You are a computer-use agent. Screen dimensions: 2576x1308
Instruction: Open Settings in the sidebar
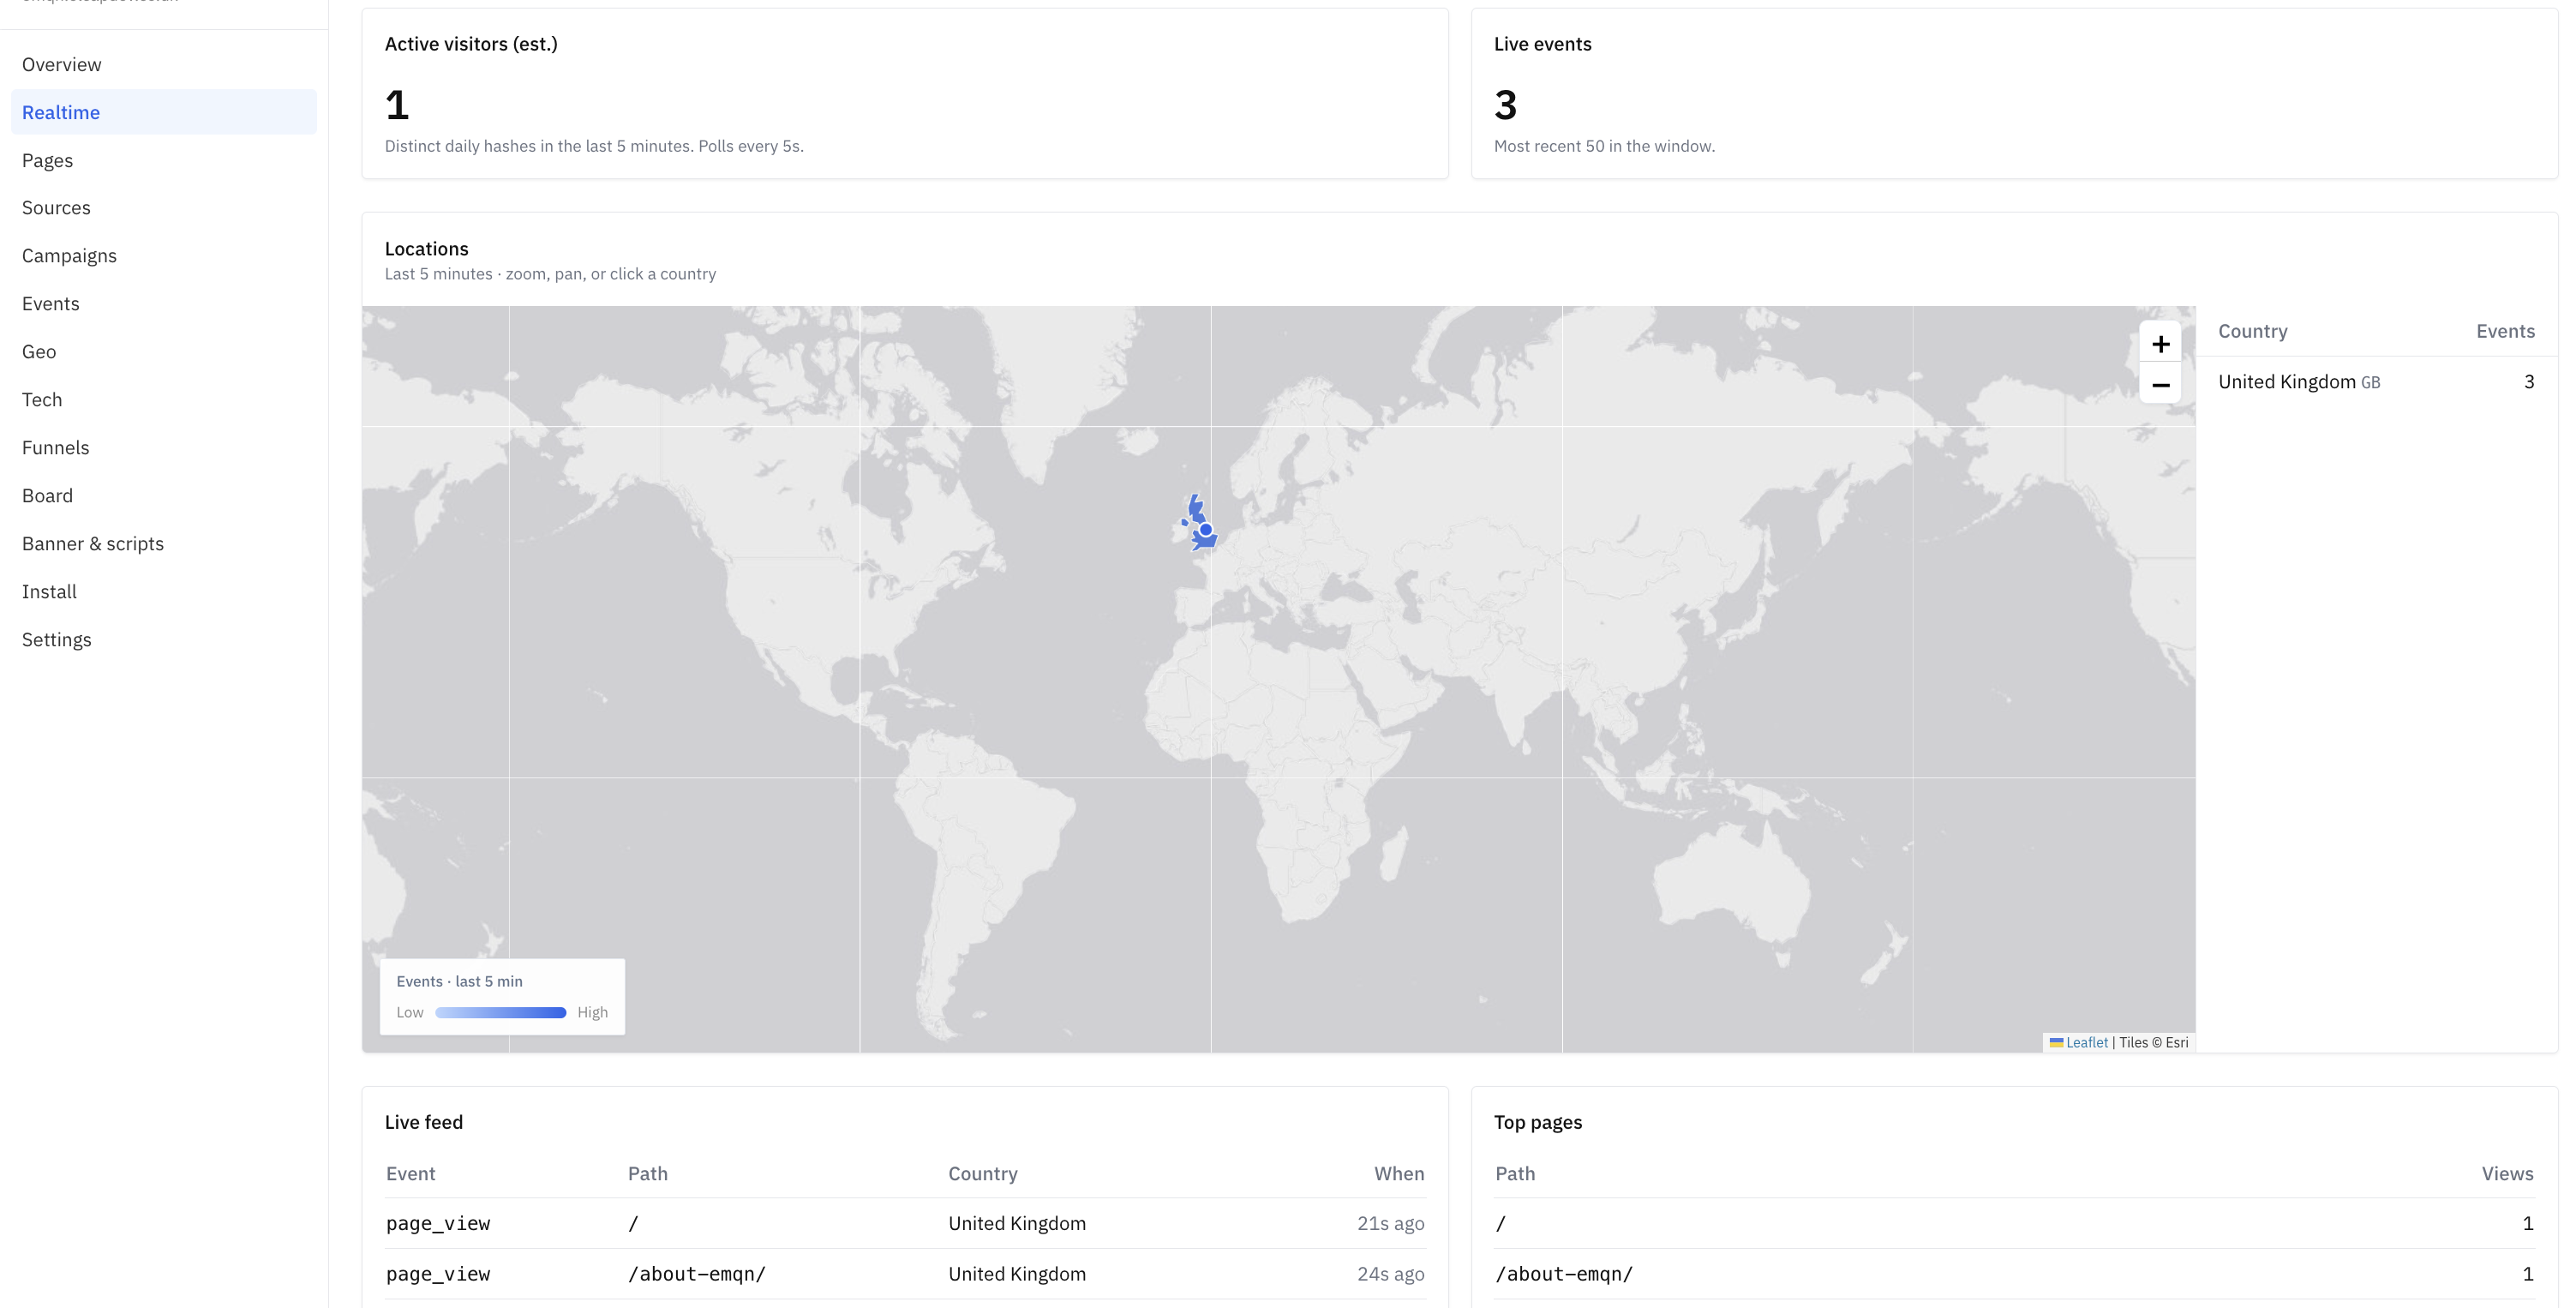[164, 640]
